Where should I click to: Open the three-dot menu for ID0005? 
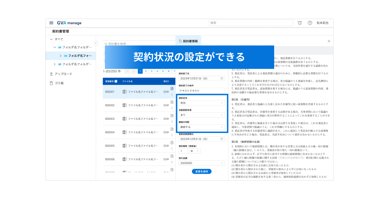[172, 149]
